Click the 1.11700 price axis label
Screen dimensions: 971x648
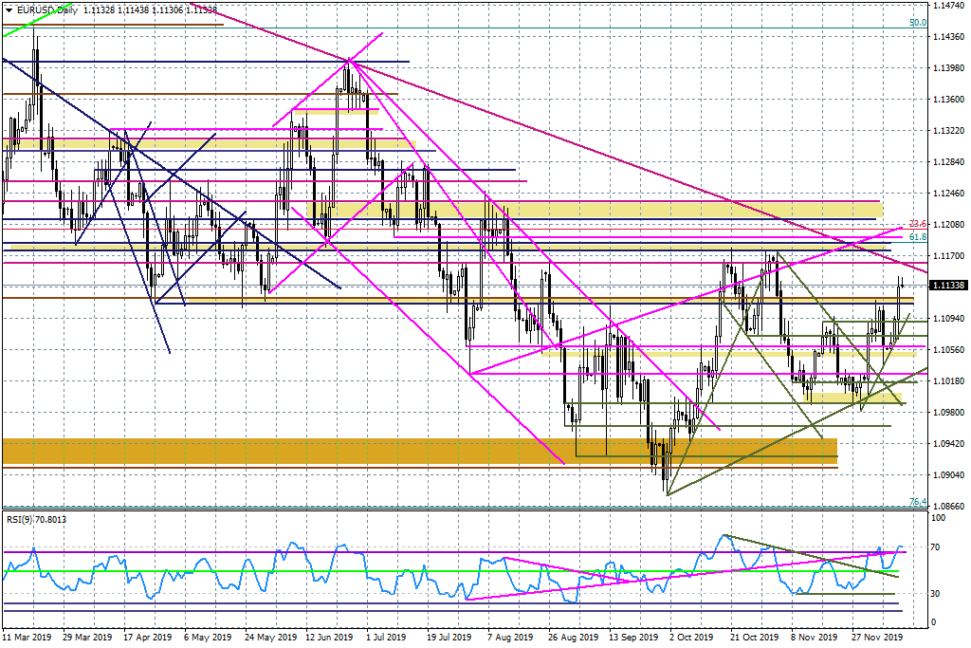point(948,256)
